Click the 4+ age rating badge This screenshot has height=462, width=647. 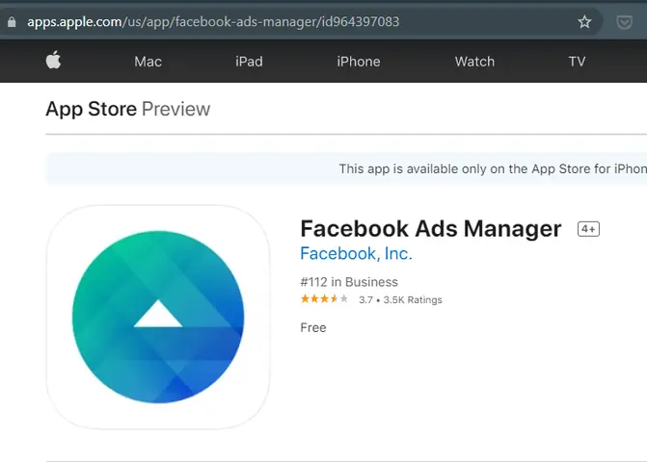(x=588, y=229)
